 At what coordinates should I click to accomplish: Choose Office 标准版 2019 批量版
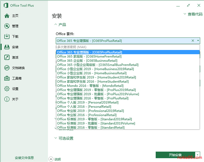128,123
